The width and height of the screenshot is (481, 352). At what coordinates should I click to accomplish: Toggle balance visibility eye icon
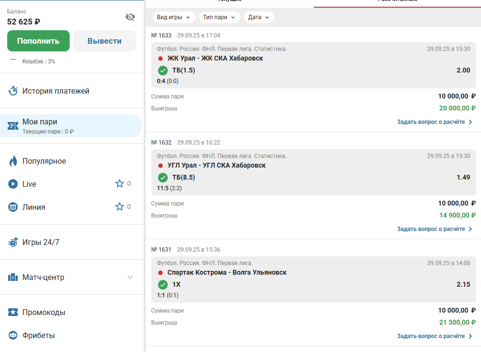130,17
